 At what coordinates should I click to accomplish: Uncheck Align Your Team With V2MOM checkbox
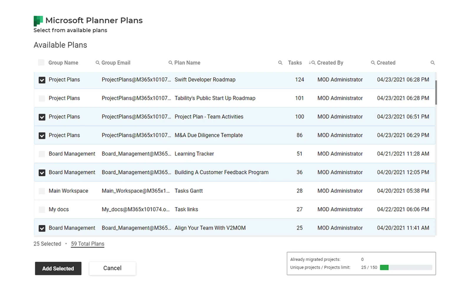tap(42, 228)
